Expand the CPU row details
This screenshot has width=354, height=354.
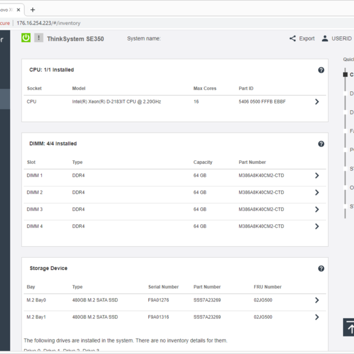(x=317, y=102)
